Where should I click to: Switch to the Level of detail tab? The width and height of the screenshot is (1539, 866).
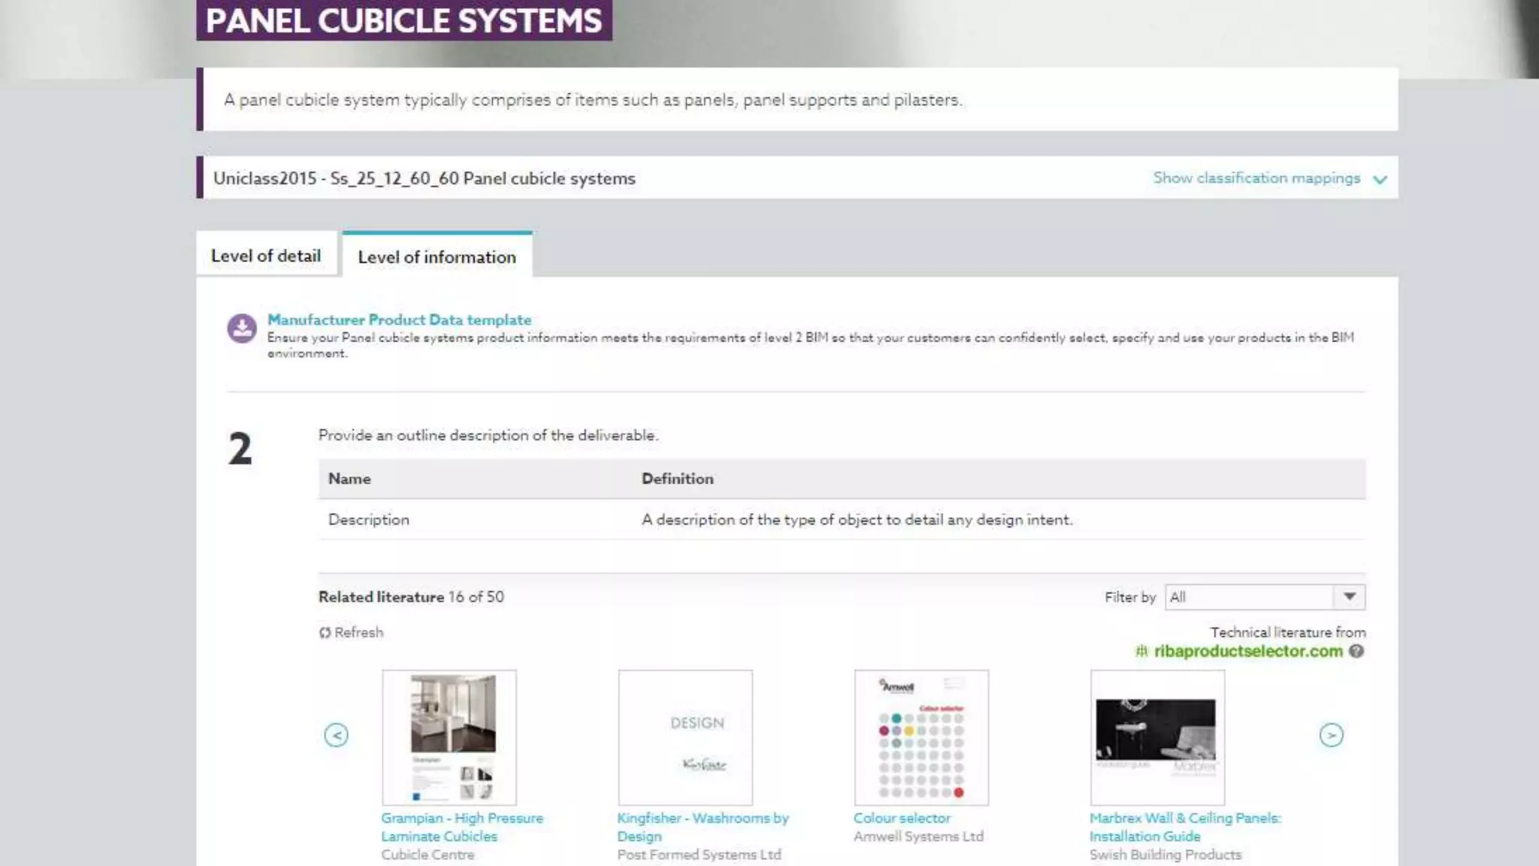266,256
